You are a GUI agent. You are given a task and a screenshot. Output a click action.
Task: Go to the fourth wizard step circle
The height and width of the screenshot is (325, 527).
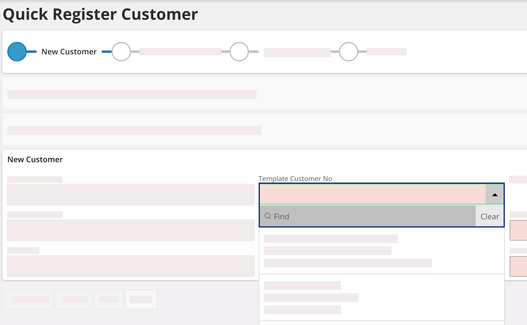[348, 52]
